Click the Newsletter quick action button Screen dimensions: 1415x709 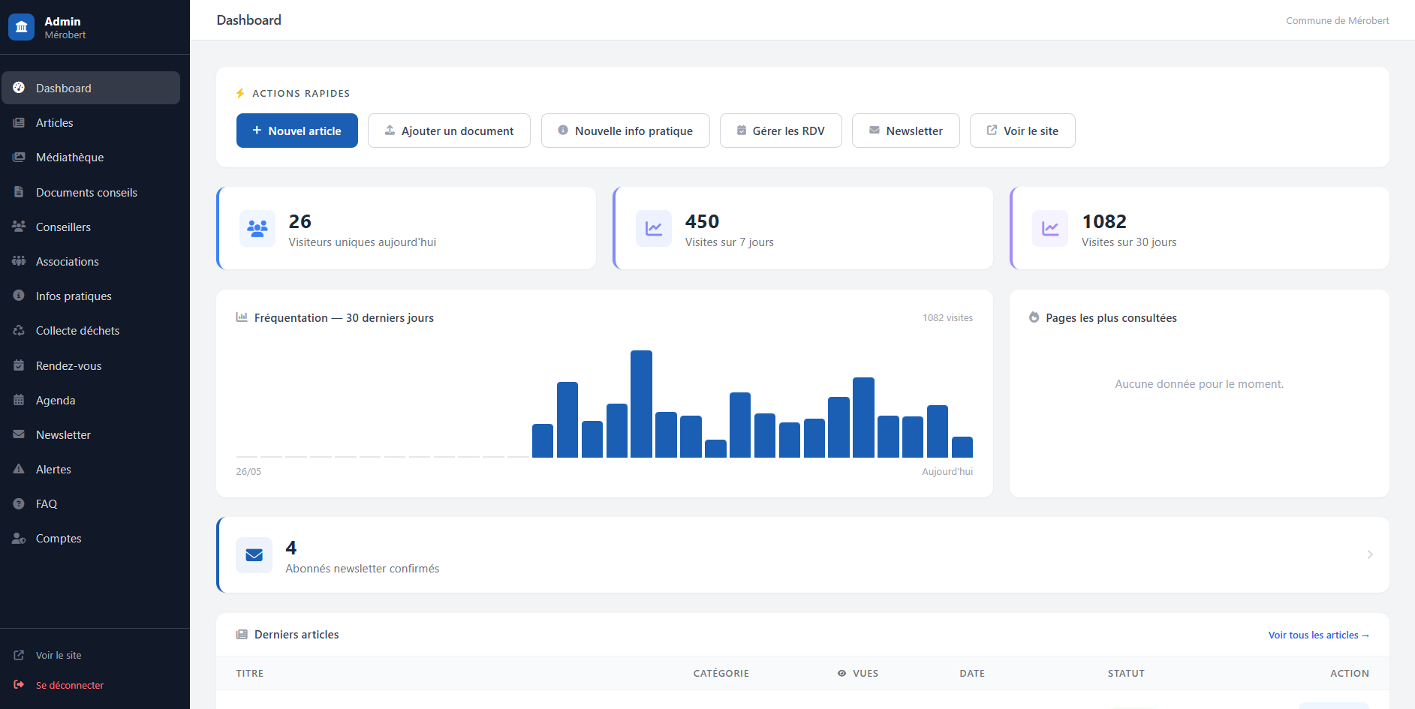pos(906,131)
